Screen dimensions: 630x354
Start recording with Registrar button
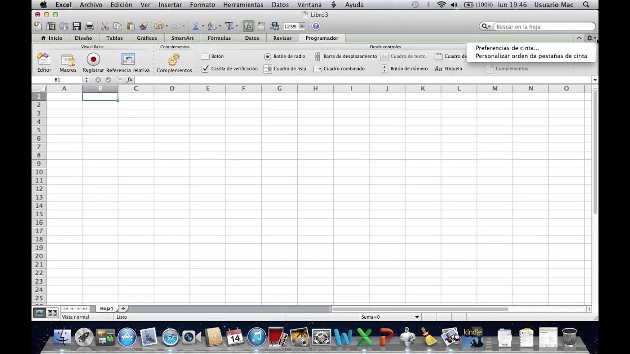pos(94,62)
